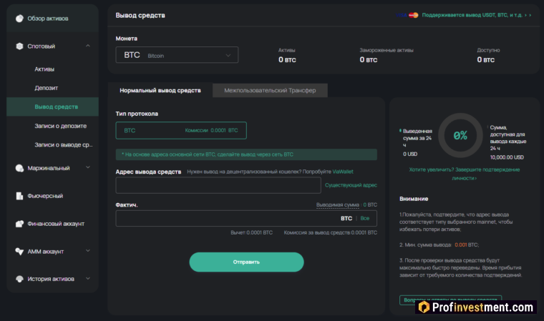Open Обзор активов in sidebar
The image size is (544, 321).
pos(52,19)
